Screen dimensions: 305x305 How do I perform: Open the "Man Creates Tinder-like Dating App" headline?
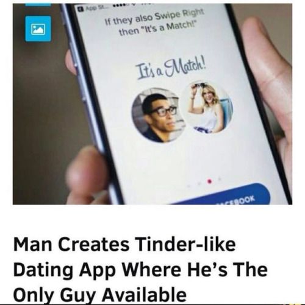(140, 269)
